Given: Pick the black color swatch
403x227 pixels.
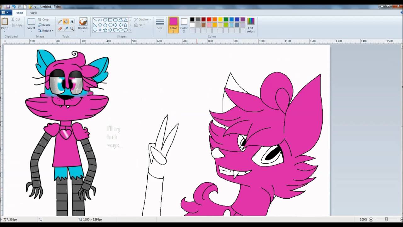Looking at the screenshot, I should [x=192, y=20].
